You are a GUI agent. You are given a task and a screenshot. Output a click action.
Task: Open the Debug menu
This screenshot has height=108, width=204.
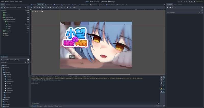click(x=12, y=2)
